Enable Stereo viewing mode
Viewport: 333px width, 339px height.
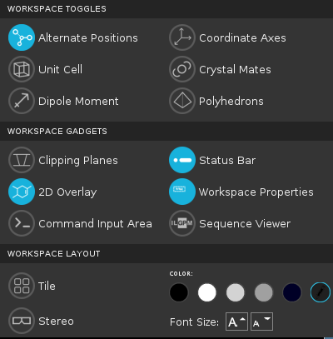click(22, 321)
